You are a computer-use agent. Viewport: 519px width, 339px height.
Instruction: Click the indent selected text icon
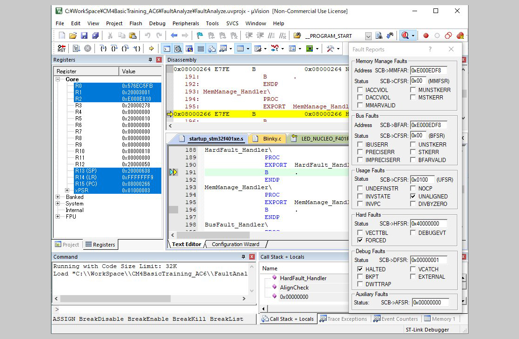249,35
